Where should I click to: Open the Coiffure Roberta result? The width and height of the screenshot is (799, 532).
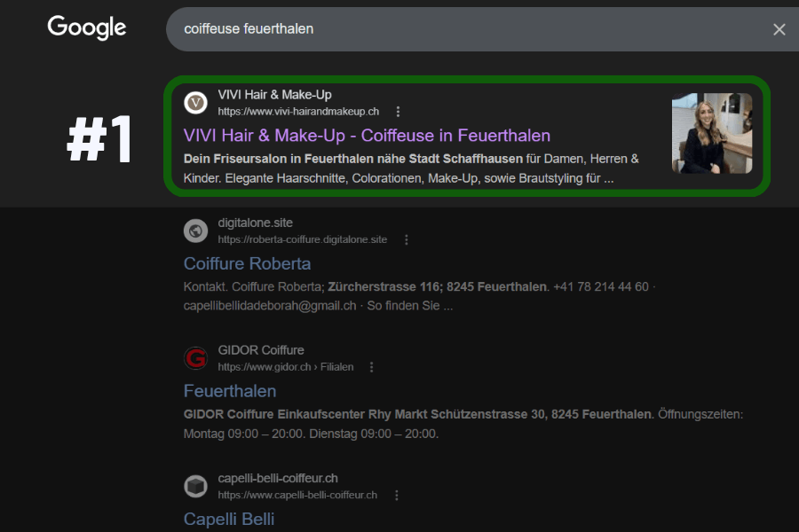[247, 263]
